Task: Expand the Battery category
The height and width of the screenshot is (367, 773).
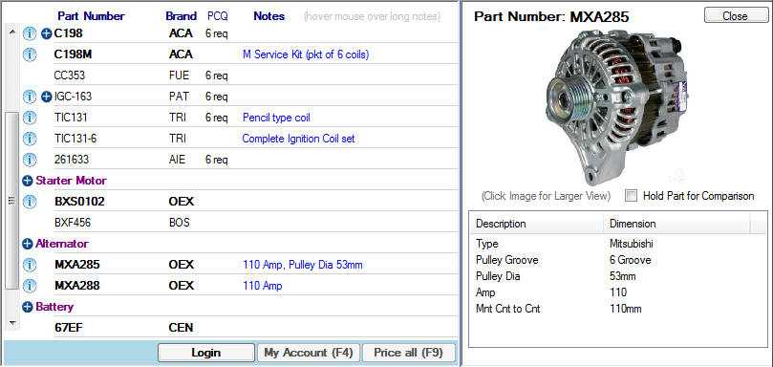Action: point(28,307)
